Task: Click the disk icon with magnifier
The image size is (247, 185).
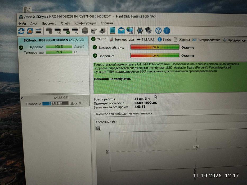Action: (x=75, y=31)
